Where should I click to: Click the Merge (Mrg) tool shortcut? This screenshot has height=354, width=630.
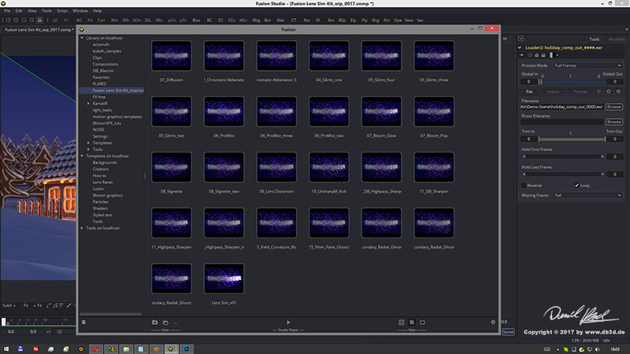[256, 20]
